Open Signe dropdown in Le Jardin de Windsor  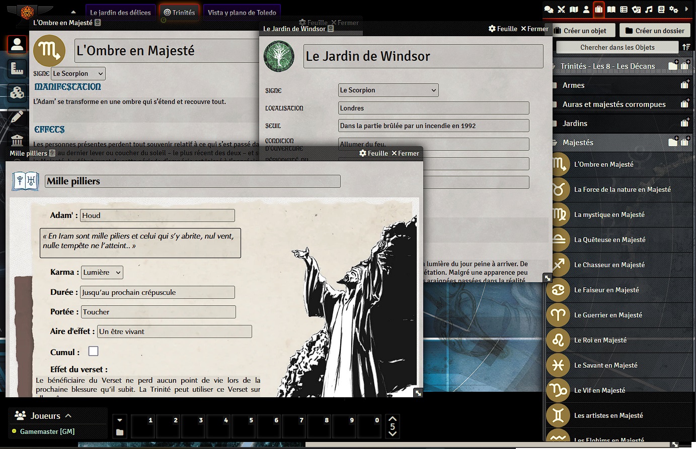388,90
